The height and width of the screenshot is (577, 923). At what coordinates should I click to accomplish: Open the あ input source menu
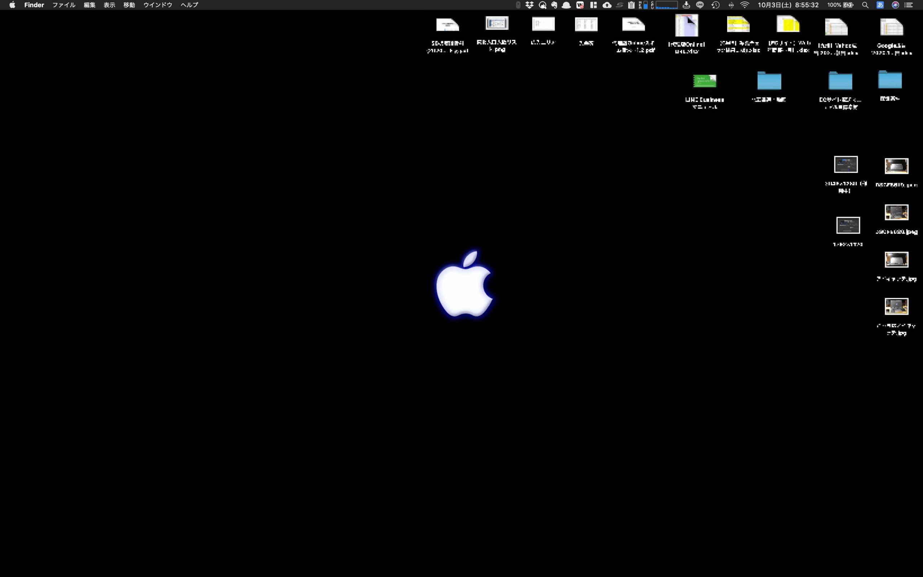click(x=880, y=5)
